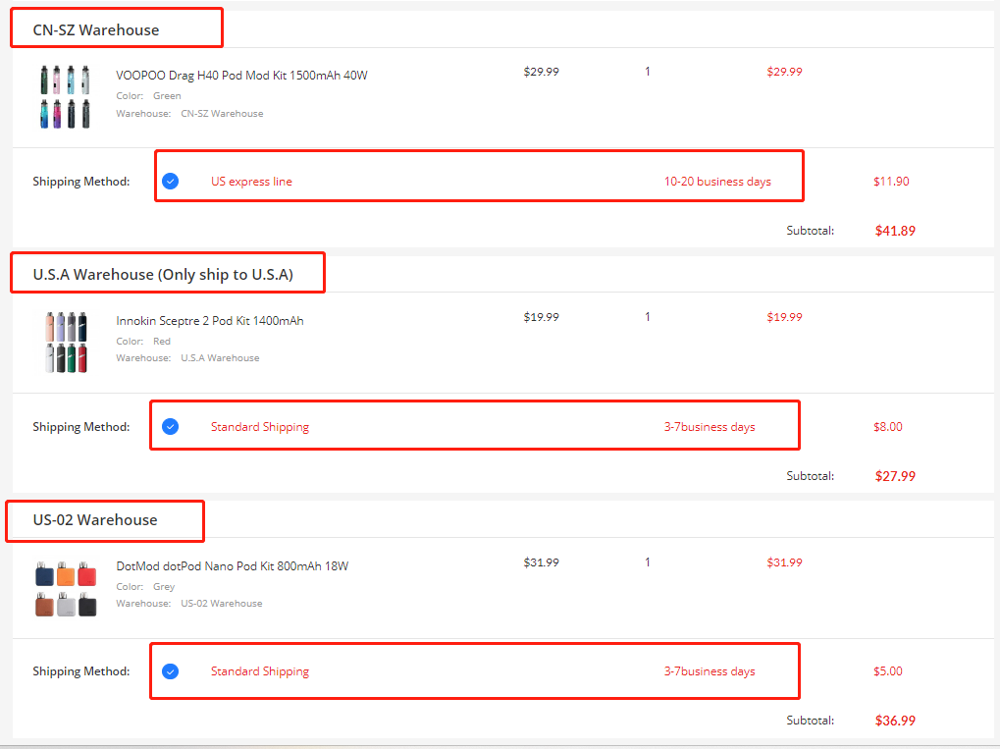This screenshot has width=1000, height=749.
Task: Click the DotMod dotPod Nano product thumbnail
Action: click(x=67, y=587)
